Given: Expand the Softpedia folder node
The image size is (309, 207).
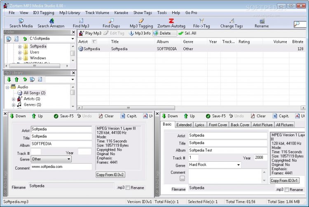Looking at the screenshot, I should tap(20, 47).
